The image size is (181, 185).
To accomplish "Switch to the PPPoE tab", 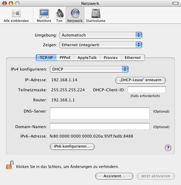I will [x=65, y=58].
